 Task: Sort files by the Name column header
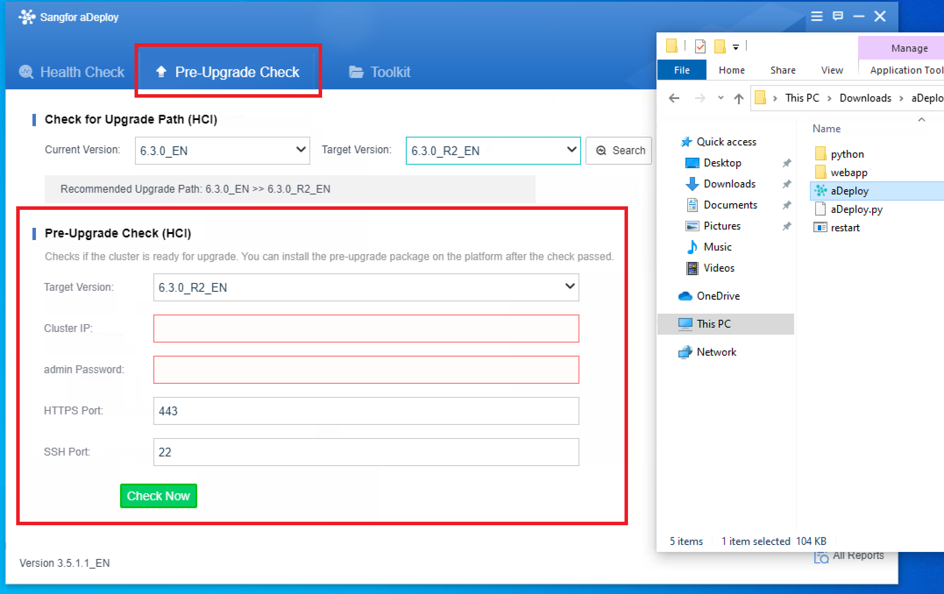coord(826,129)
